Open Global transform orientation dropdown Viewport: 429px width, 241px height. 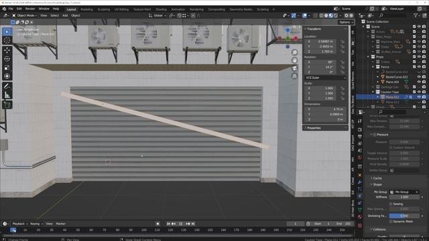[x=158, y=15]
